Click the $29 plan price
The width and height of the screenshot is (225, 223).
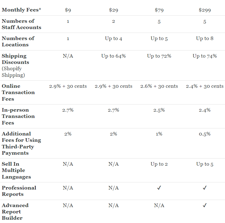(x=113, y=10)
